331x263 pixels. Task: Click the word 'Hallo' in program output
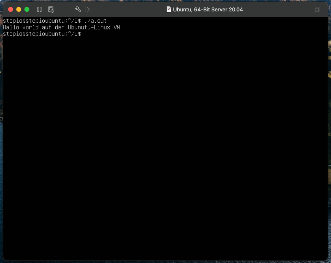11,27
